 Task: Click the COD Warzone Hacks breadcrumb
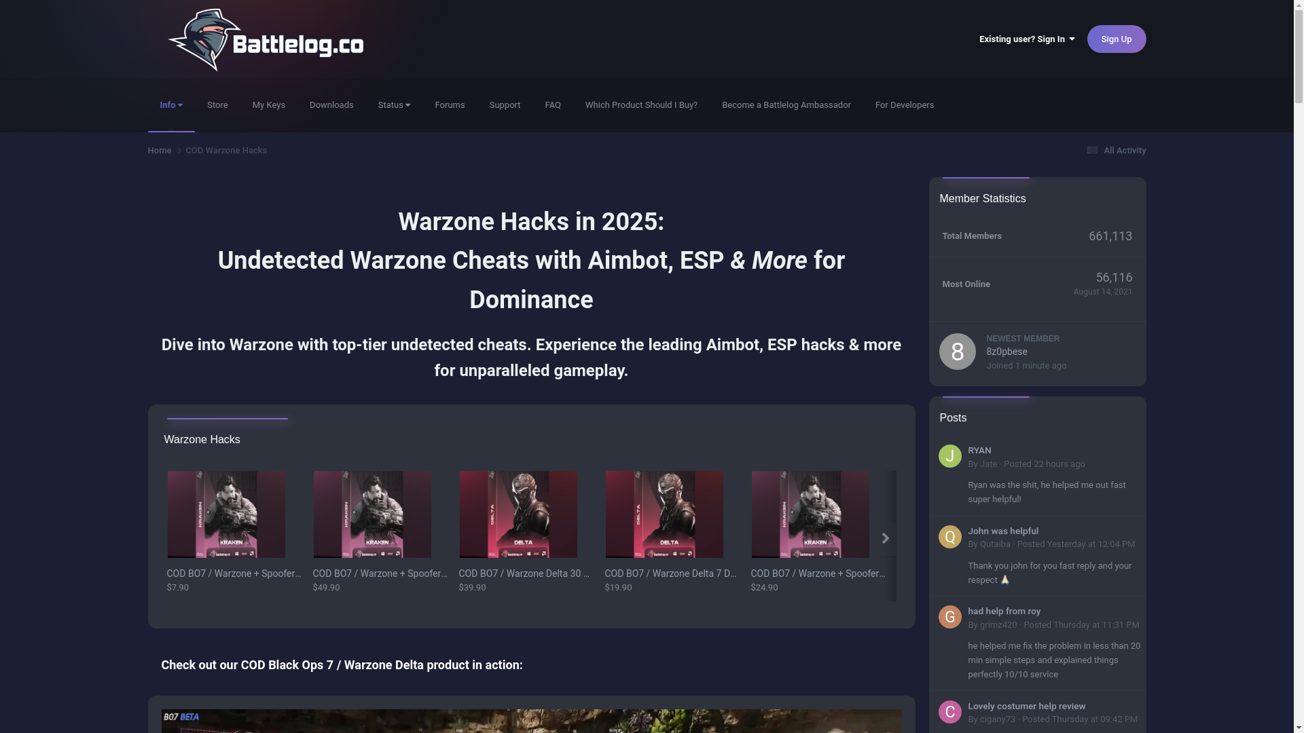226,151
